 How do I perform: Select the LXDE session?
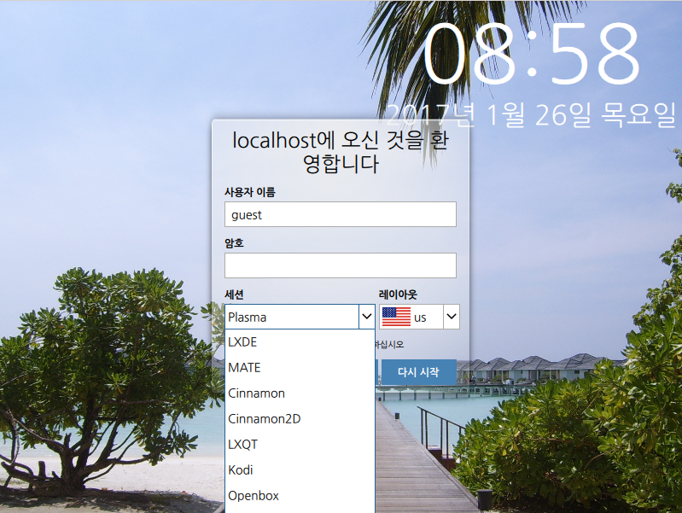pos(300,342)
